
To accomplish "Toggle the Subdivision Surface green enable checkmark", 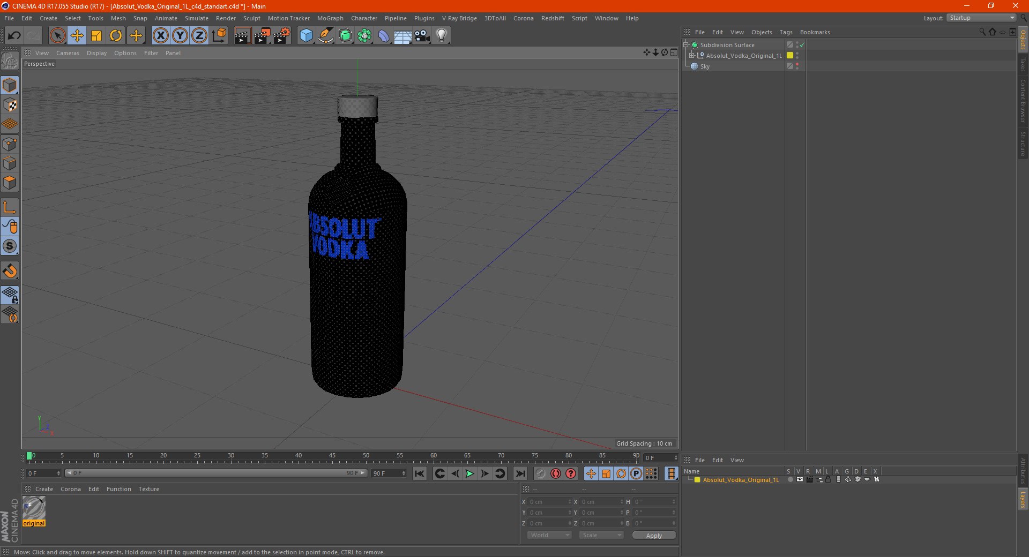I will click(802, 45).
